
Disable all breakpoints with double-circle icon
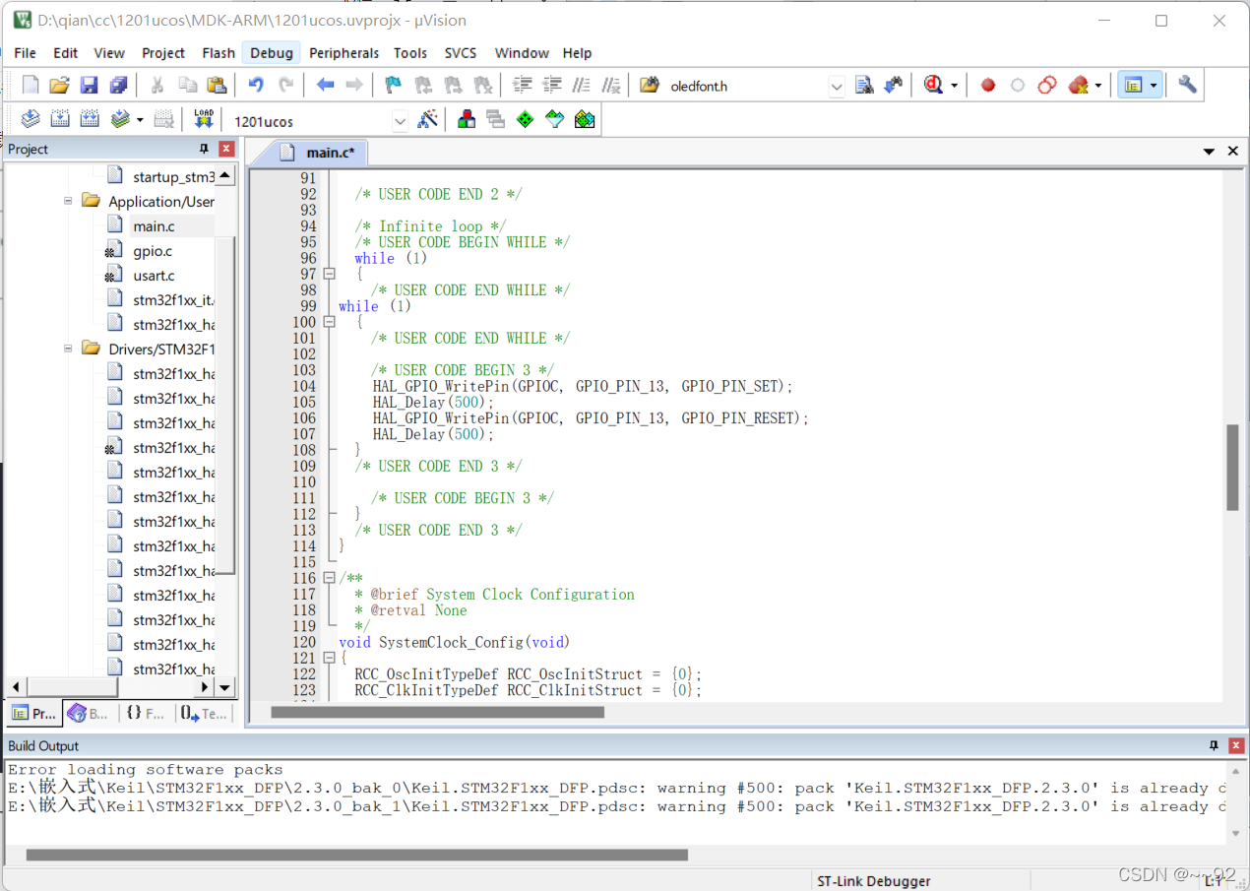[x=1047, y=86]
